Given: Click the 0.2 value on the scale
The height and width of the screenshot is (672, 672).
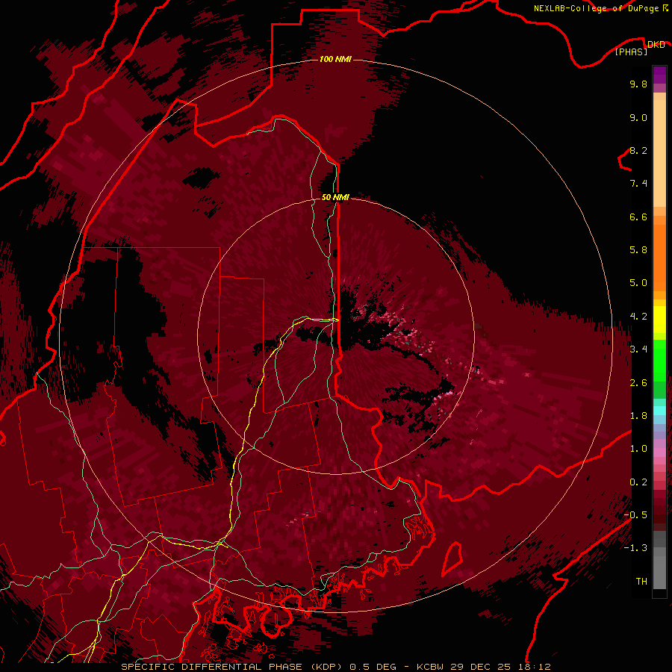Looking at the screenshot, I should 638,482.
